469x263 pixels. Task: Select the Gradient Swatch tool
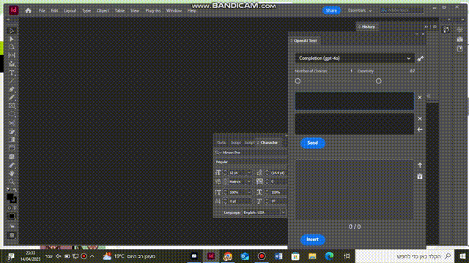click(x=12, y=140)
